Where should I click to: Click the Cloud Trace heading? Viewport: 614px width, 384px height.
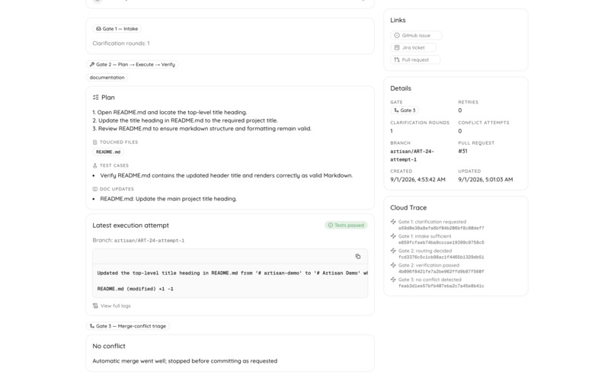point(408,208)
